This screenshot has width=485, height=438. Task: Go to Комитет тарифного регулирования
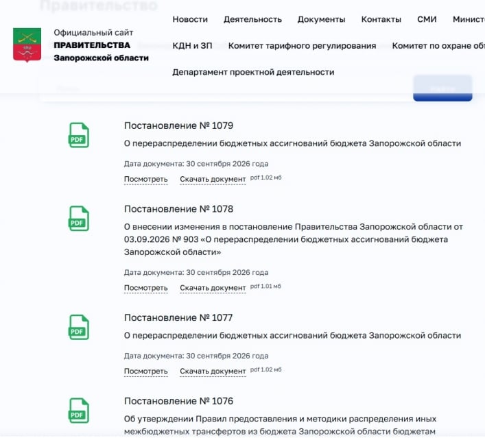[x=303, y=46]
